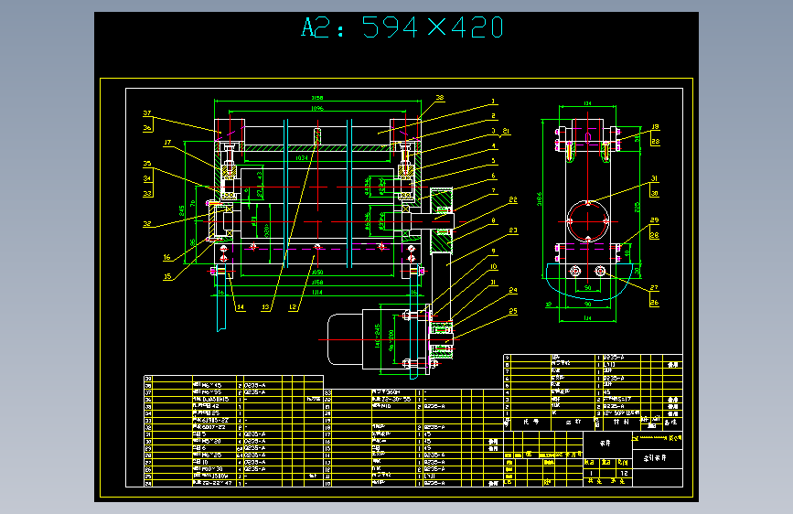Pick part balloon number 9

tap(494, 251)
